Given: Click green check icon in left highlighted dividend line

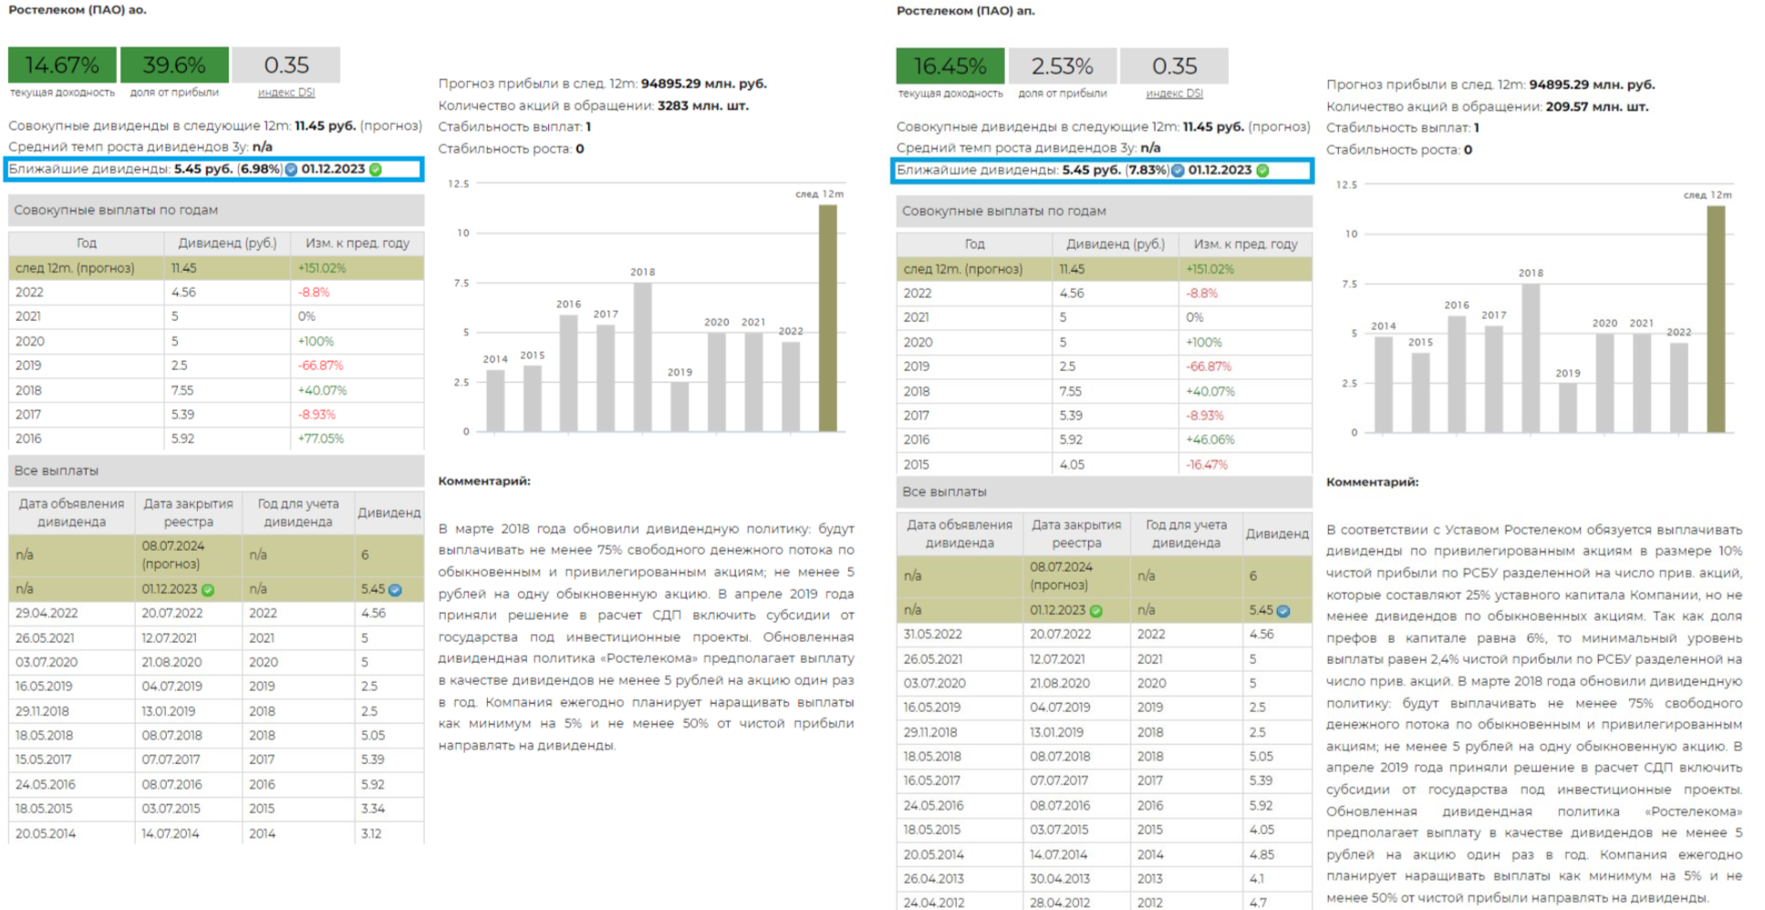Looking at the screenshot, I should point(375,170).
